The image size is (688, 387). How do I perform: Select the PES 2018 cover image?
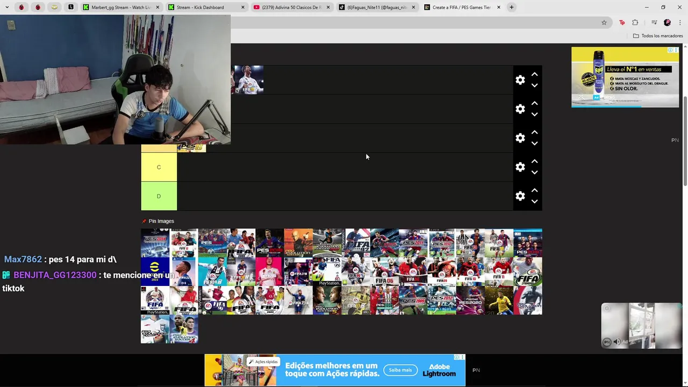pos(528,243)
